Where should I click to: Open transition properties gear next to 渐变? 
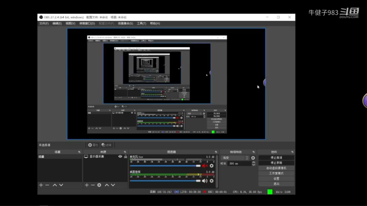[x=253, y=158]
